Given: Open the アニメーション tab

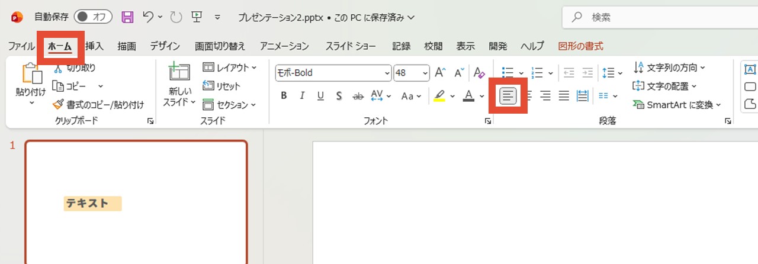Looking at the screenshot, I should 284,46.
